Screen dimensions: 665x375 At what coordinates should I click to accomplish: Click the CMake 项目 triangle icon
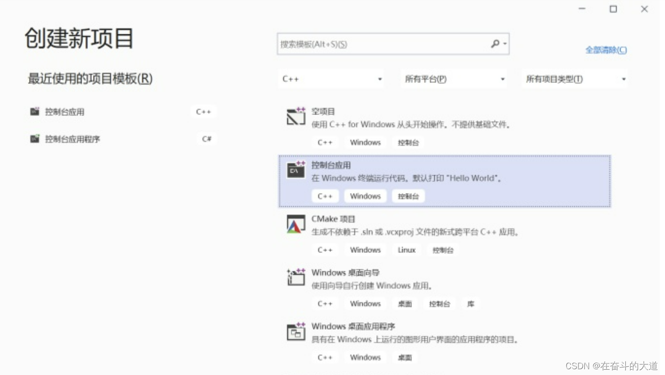296,224
